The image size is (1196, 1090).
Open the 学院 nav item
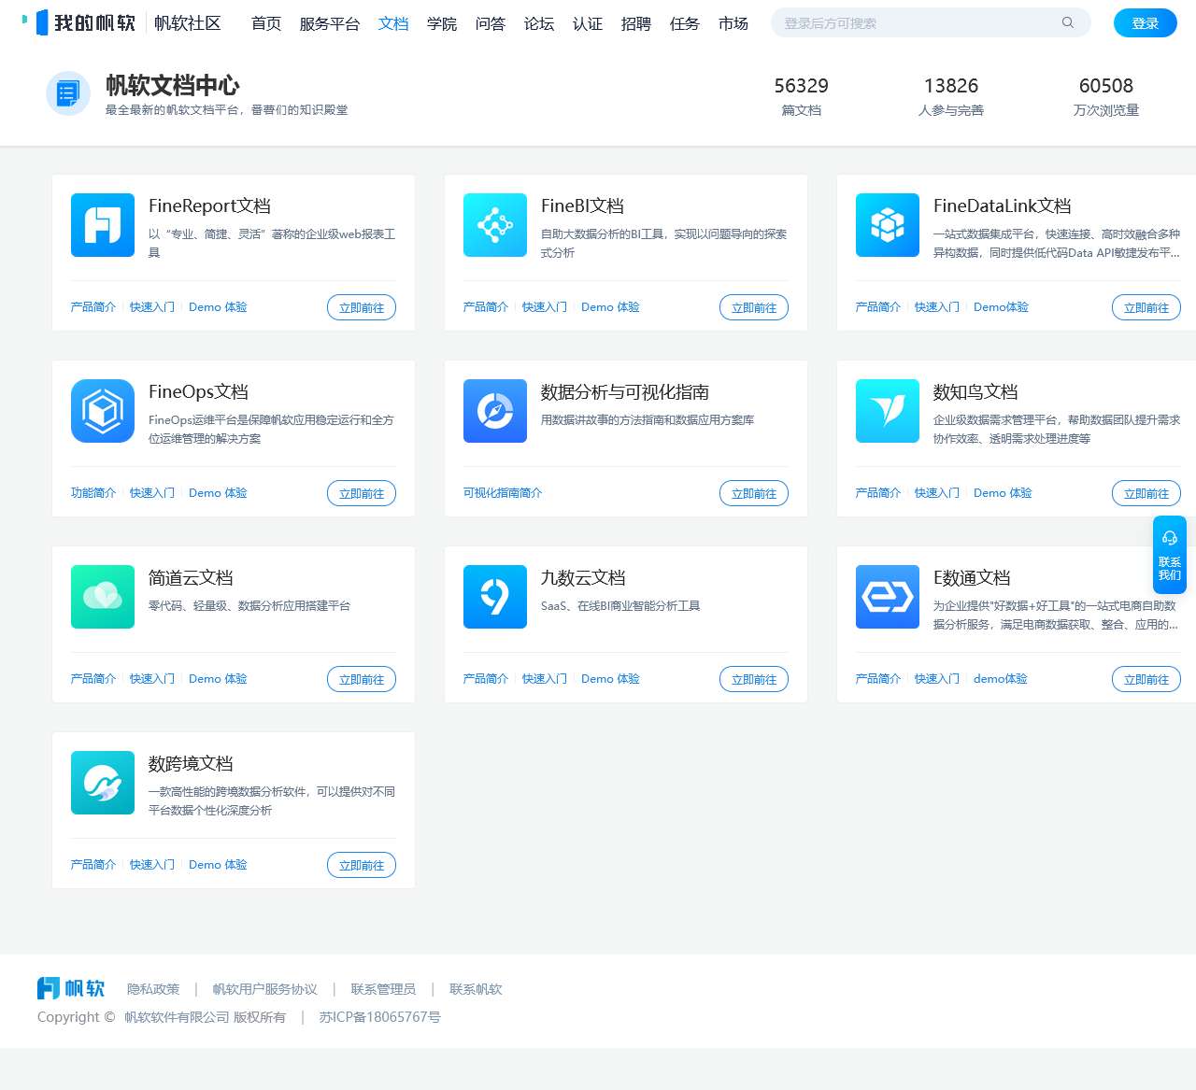tap(442, 23)
